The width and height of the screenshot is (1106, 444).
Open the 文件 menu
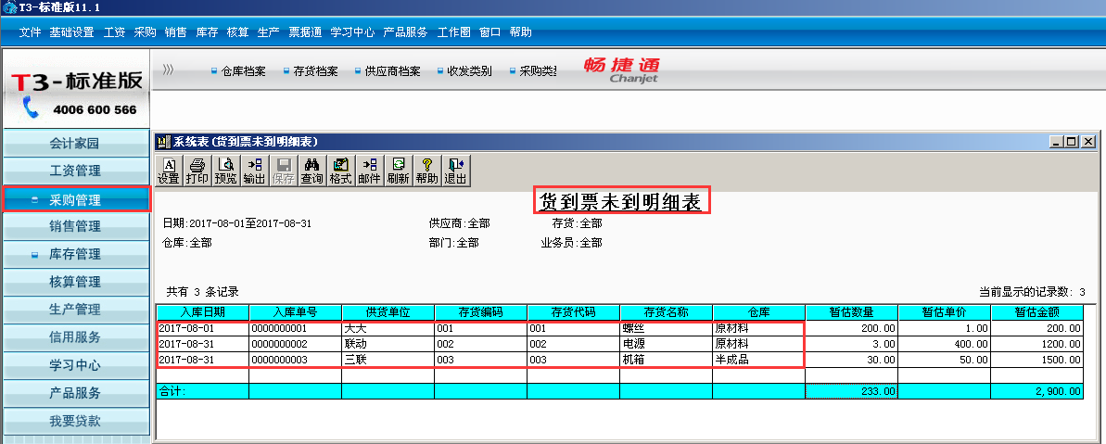pos(31,32)
